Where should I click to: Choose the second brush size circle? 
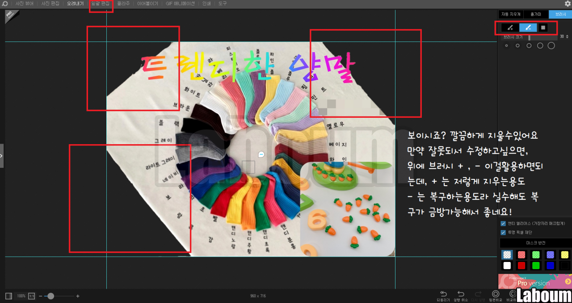[517, 46]
